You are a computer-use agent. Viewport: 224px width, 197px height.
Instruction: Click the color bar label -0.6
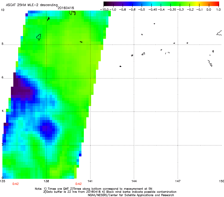132,10
